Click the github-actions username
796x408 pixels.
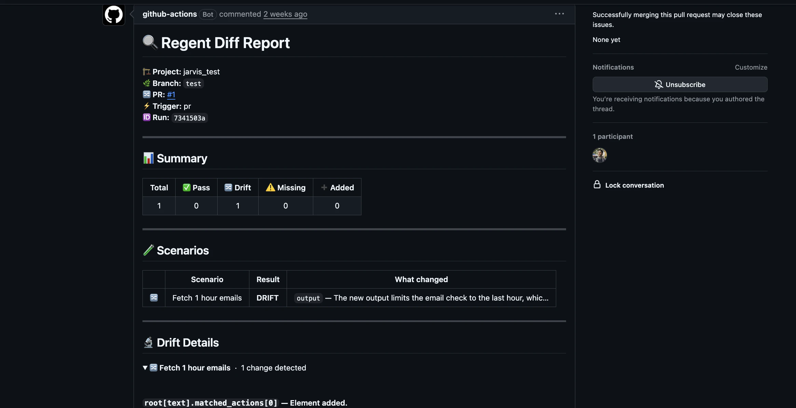point(169,14)
